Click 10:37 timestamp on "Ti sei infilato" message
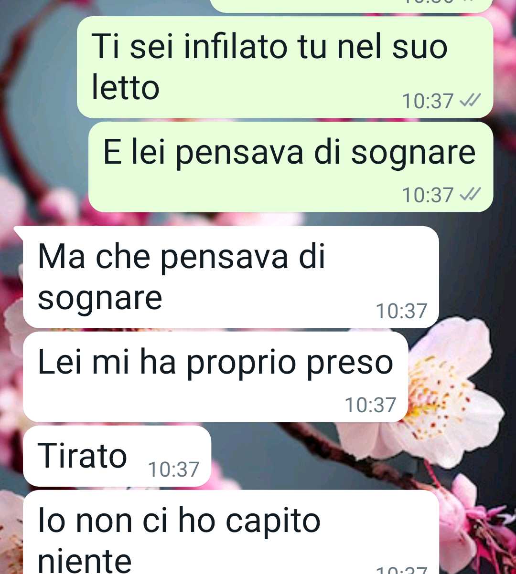 coord(428,101)
